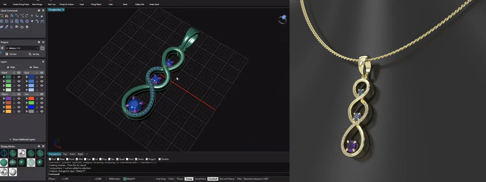
Task: Click the Full Save button
Action: pyautogui.click(x=11, y=54)
